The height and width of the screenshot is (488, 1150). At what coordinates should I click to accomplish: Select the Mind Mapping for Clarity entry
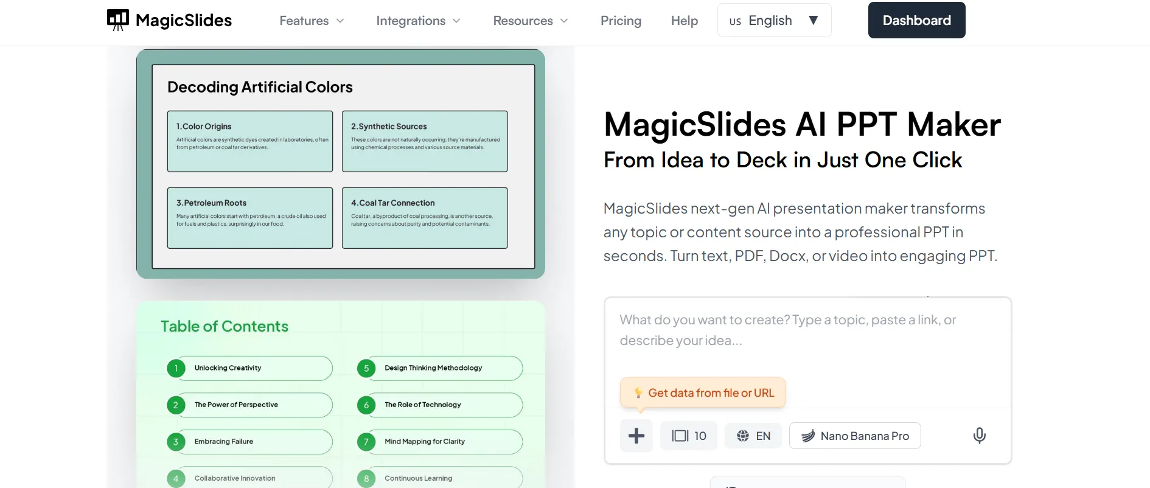440,442
